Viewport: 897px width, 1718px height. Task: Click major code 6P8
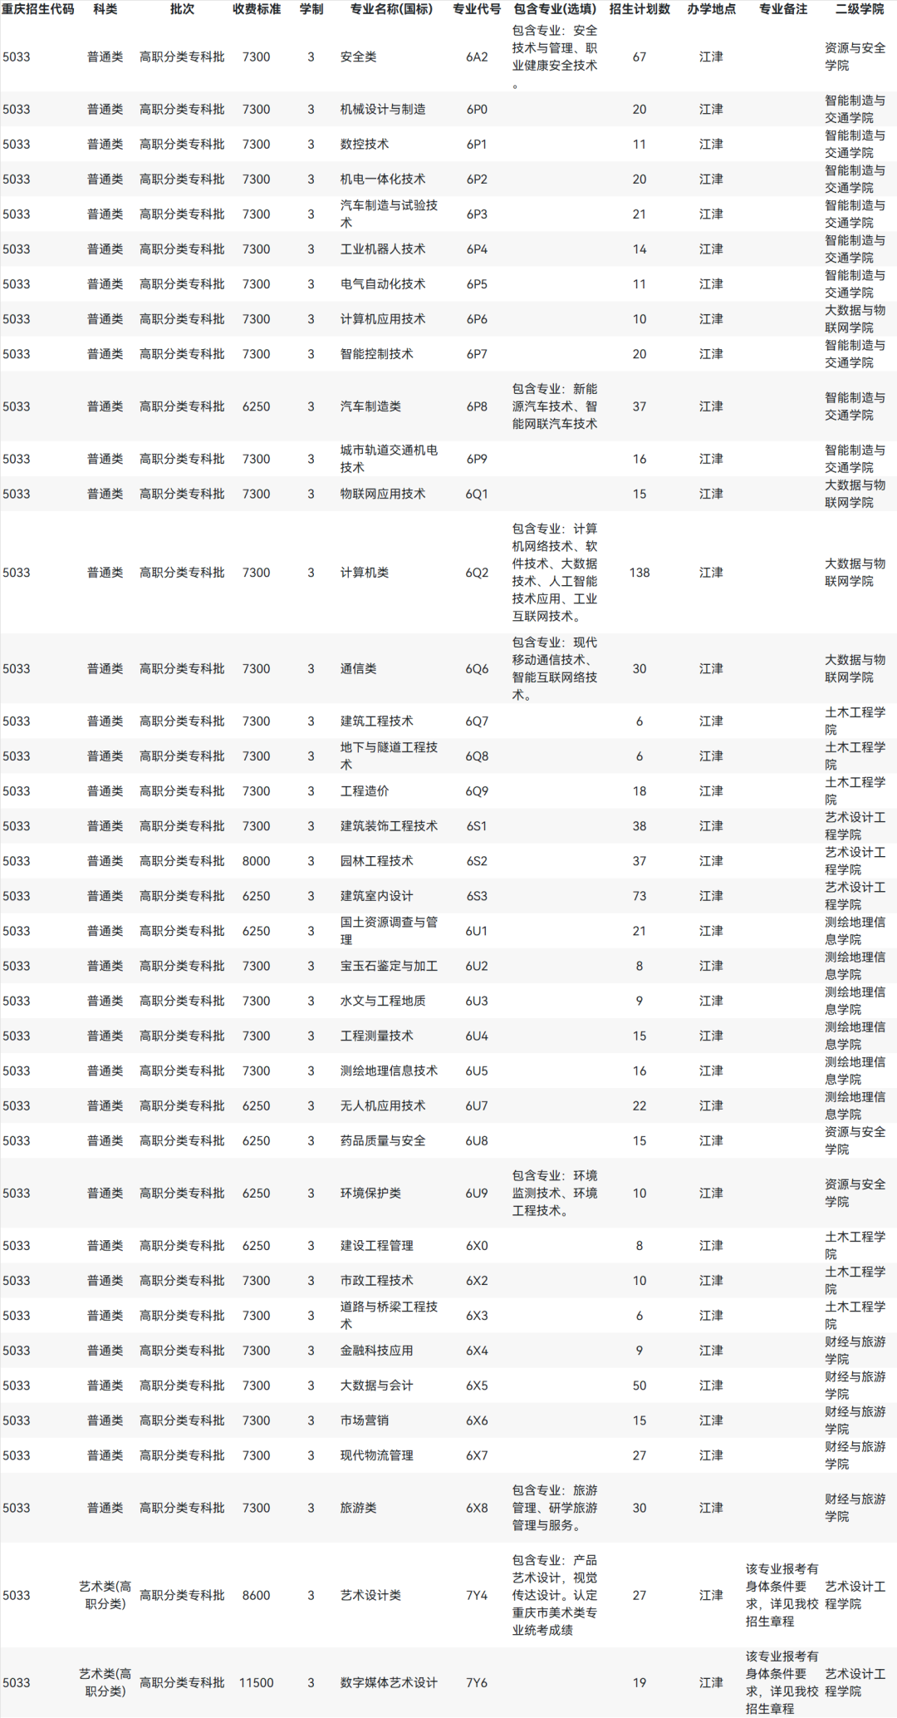click(x=477, y=406)
